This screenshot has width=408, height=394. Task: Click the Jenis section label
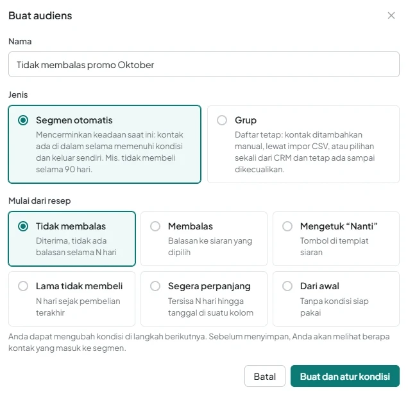click(18, 94)
